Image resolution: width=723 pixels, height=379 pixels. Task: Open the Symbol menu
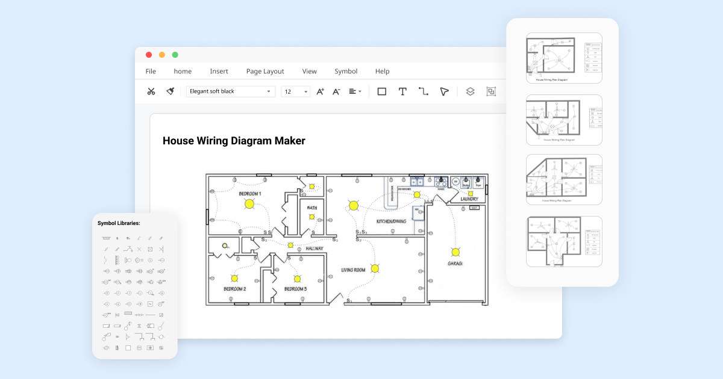point(346,71)
